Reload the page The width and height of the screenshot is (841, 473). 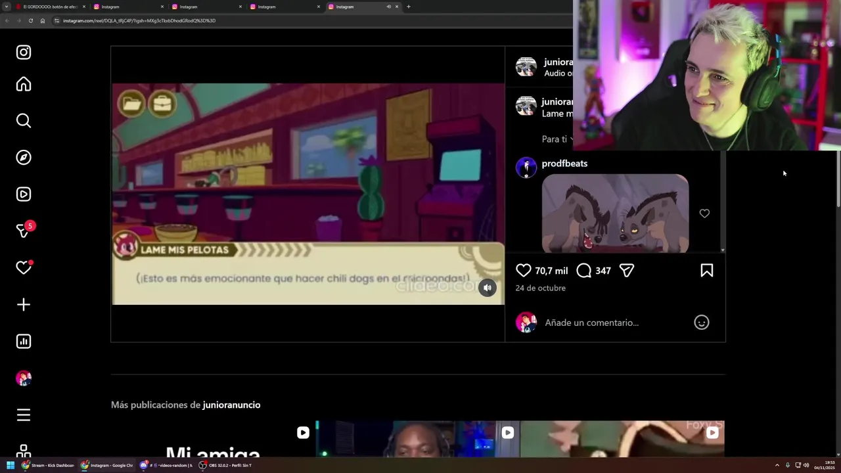tap(30, 20)
